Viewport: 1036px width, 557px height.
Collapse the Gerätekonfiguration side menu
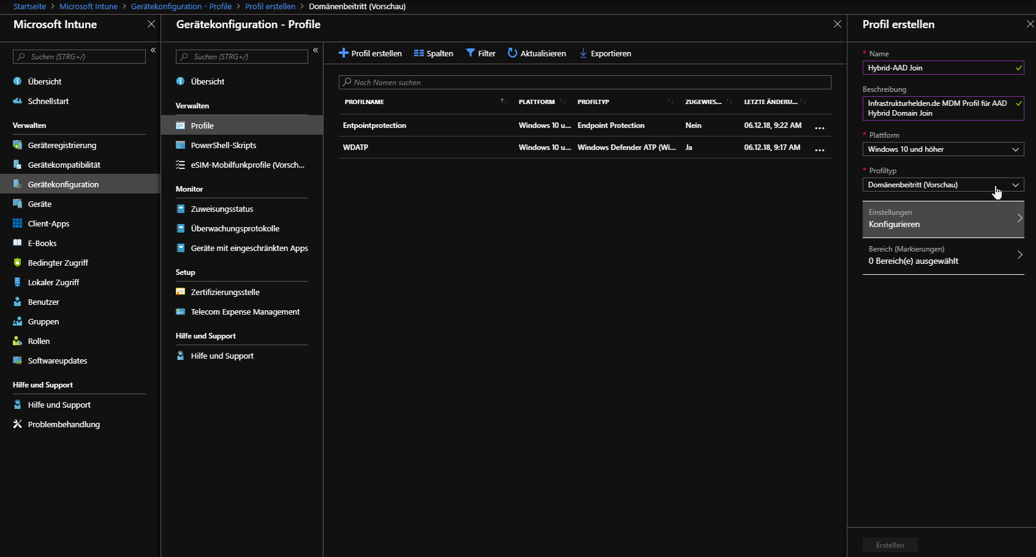point(316,50)
